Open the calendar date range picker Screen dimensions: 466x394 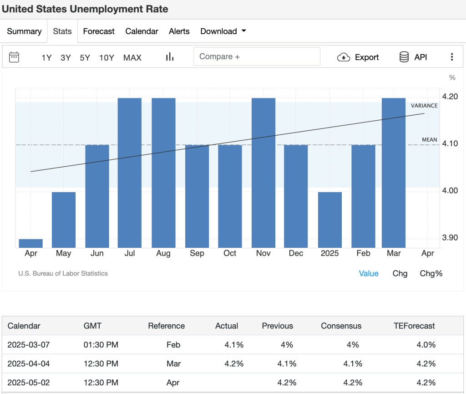point(14,57)
